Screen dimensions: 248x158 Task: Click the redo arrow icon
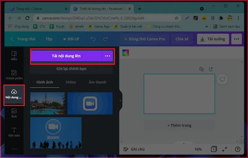(105, 39)
